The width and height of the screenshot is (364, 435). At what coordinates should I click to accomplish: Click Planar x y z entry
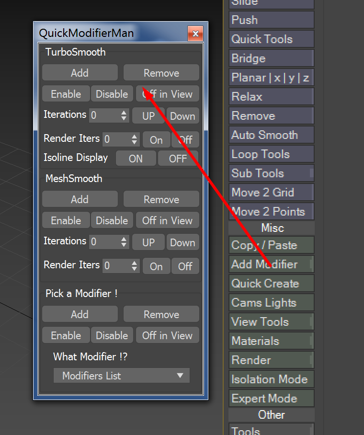272,77
